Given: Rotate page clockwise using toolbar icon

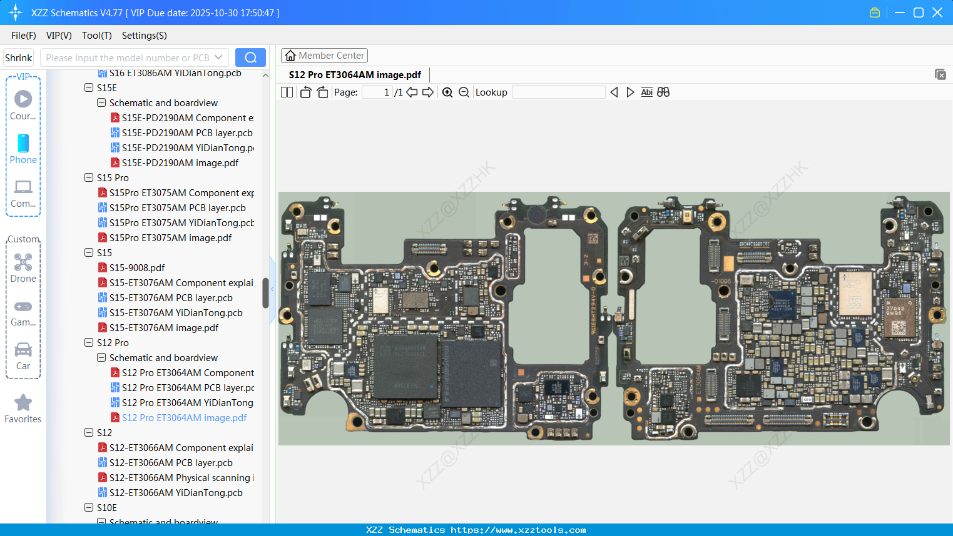Looking at the screenshot, I should point(322,92).
